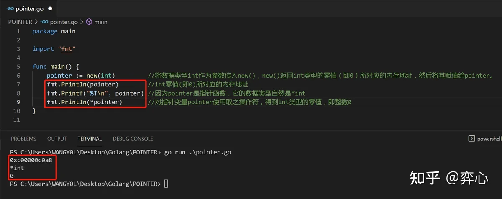Select POINTER folder in breadcrumb

pos(20,22)
